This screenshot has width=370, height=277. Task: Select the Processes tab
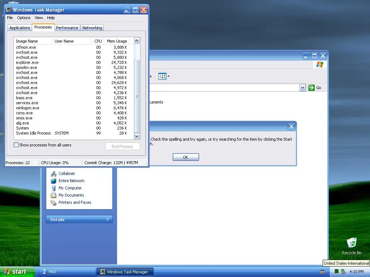pos(43,27)
